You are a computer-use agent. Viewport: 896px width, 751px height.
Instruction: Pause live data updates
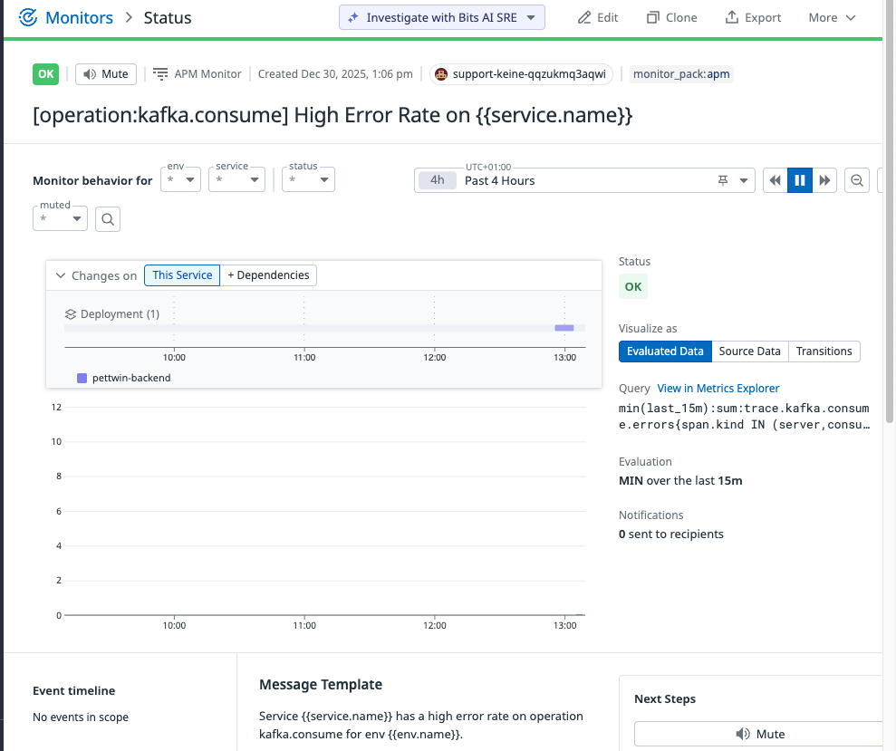pyautogui.click(x=799, y=180)
